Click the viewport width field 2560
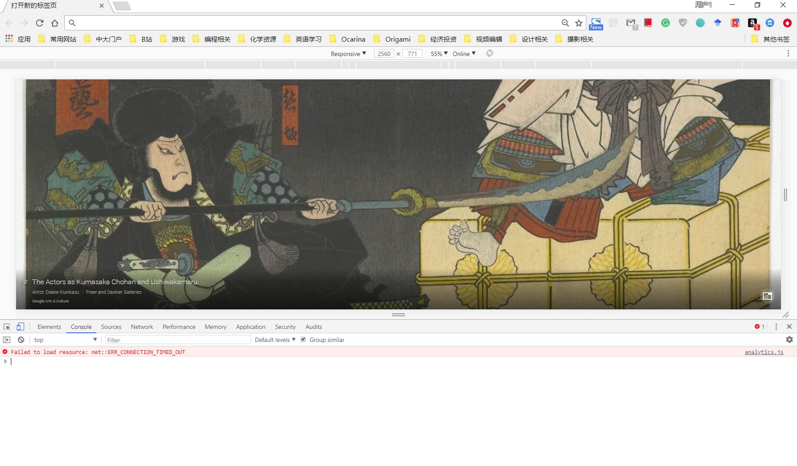This screenshot has height=466, width=797. click(384, 54)
